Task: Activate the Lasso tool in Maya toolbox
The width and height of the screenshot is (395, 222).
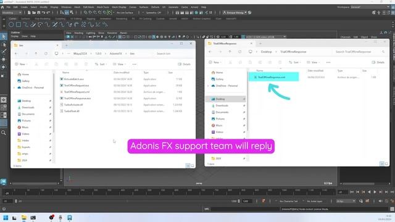Action: (x=4, y=44)
